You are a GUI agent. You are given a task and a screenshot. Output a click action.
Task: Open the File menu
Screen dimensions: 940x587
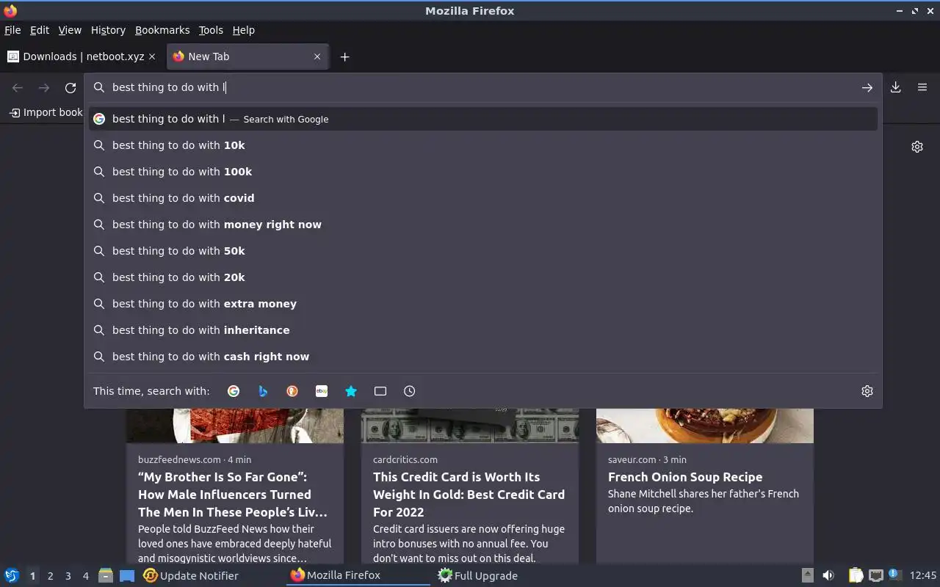point(12,30)
